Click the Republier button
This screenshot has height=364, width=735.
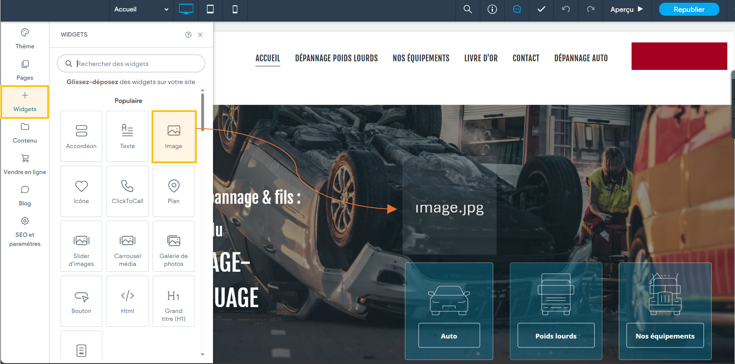click(689, 9)
